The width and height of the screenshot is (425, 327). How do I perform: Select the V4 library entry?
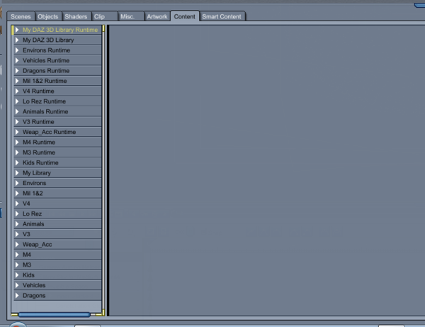tap(58, 204)
